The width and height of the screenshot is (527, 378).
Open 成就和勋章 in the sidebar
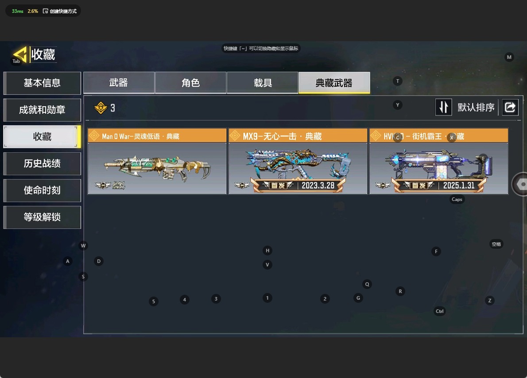point(42,110)
